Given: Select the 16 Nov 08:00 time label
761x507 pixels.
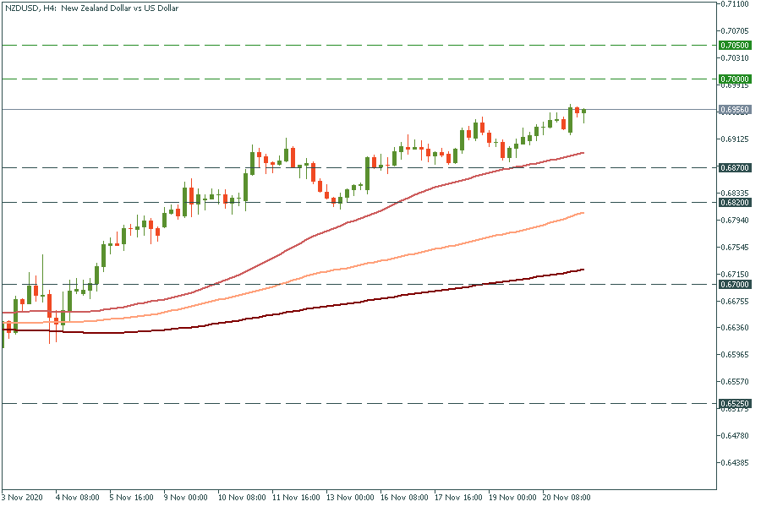Looking at the screenshot, I should click(x=403, y=498).
